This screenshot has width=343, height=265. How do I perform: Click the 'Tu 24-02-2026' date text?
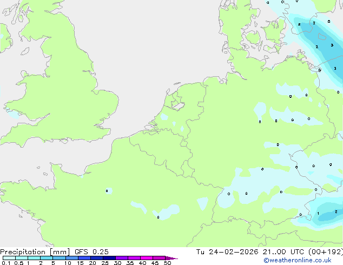click(227, 252)
